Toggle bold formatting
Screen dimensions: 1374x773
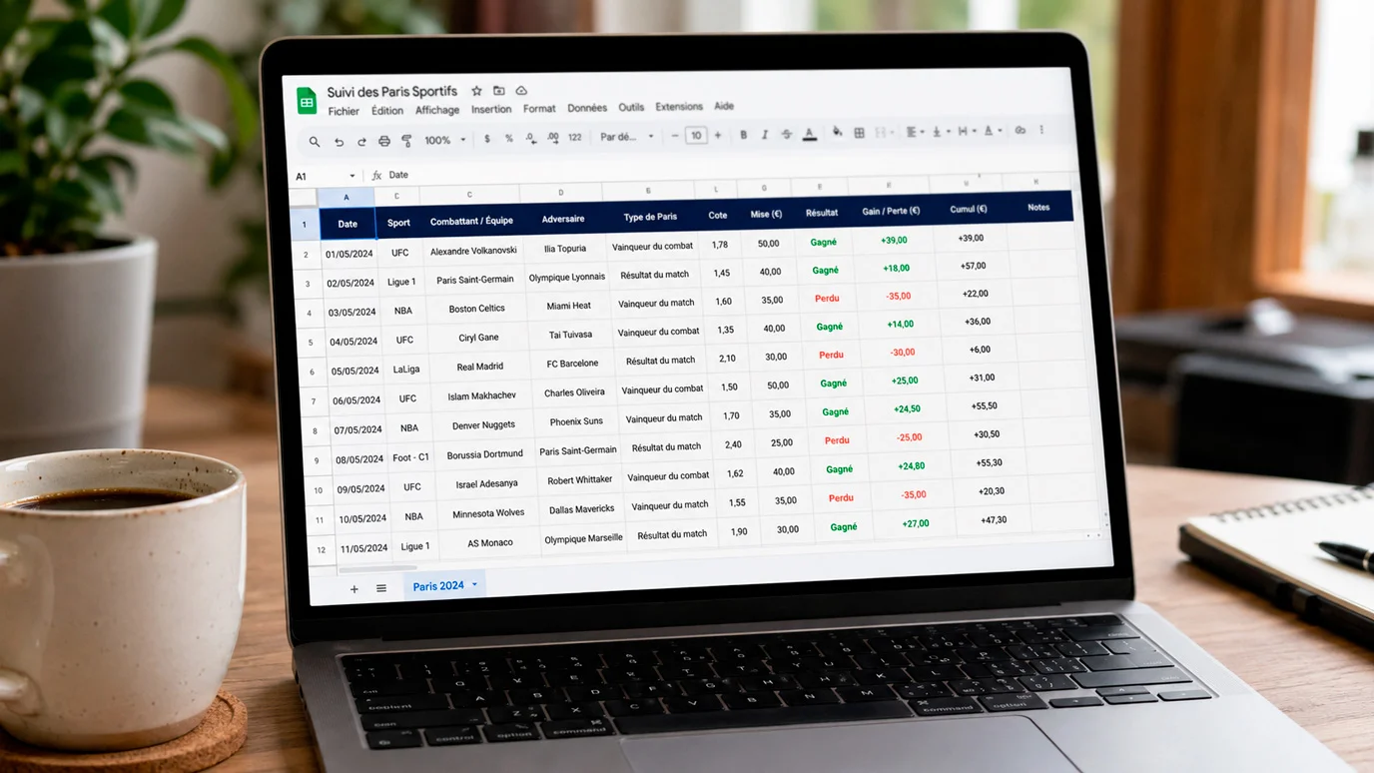point(743,135)
